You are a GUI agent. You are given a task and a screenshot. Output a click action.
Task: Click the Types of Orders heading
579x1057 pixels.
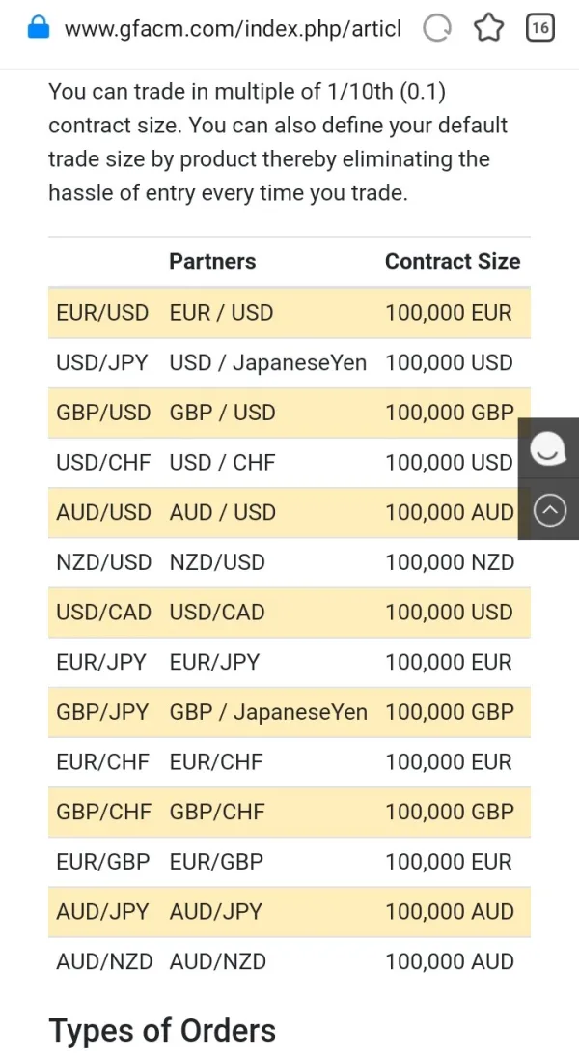162,1030
